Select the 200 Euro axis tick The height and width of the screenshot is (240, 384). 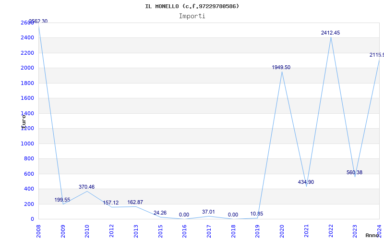click(x=29, y=204)
